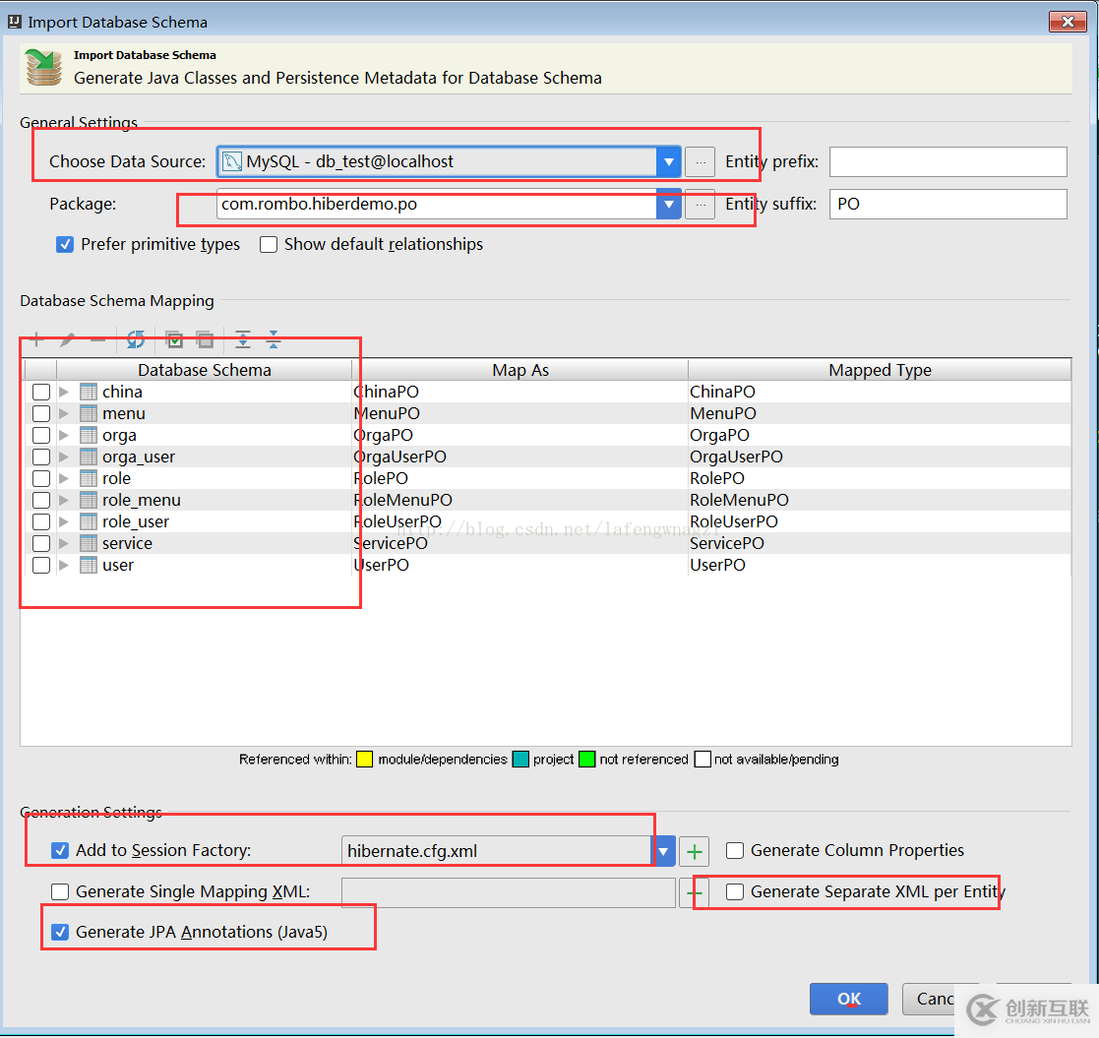This screenshot has width=1099, height=1038.
Task: Click the Cancel button
Action: pos(936,999)
